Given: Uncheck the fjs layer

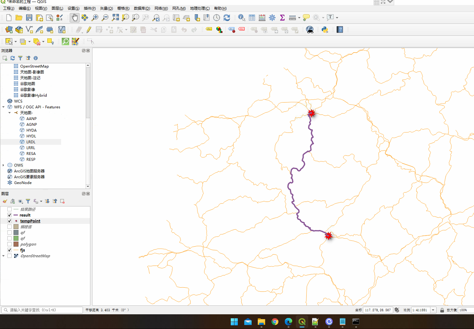Looking at the screenshot, I should 9,250.
